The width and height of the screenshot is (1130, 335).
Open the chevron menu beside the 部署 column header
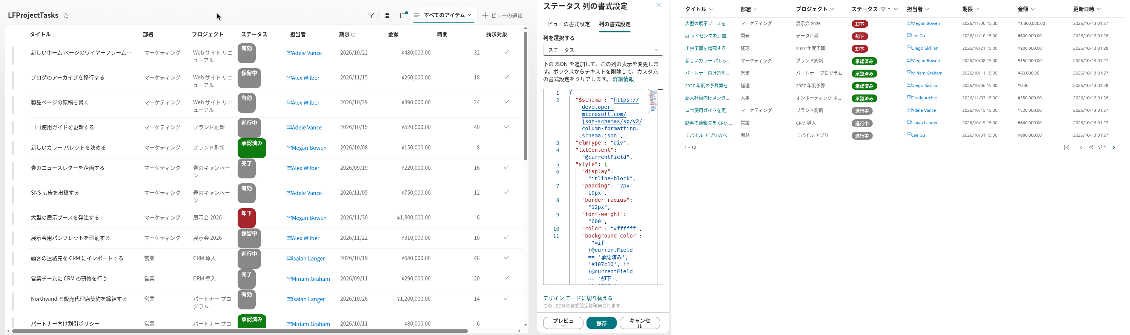[756, 9]
